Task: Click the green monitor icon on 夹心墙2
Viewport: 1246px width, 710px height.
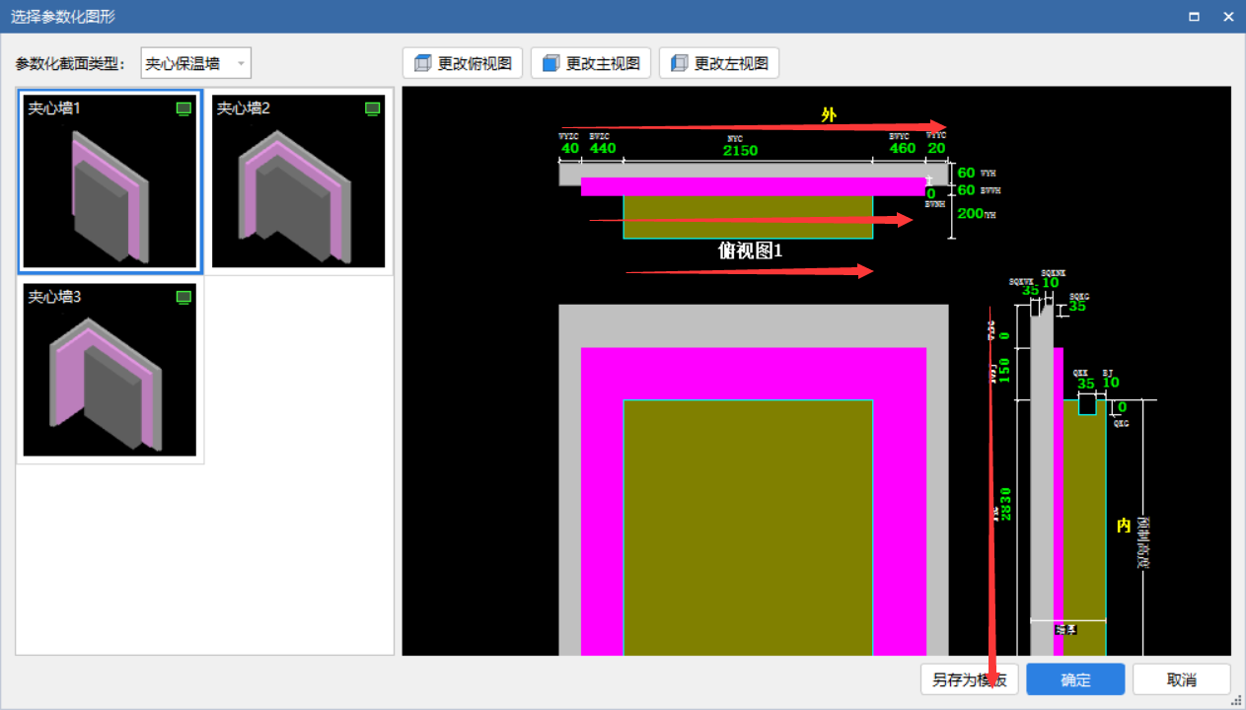Action: [x=372, y=108]
